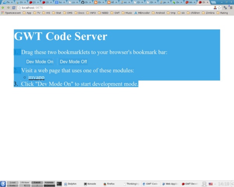This screenshot has height=187, width=234.
Task: Click the Dev Mode On bookmarklet
Action: 40,62
